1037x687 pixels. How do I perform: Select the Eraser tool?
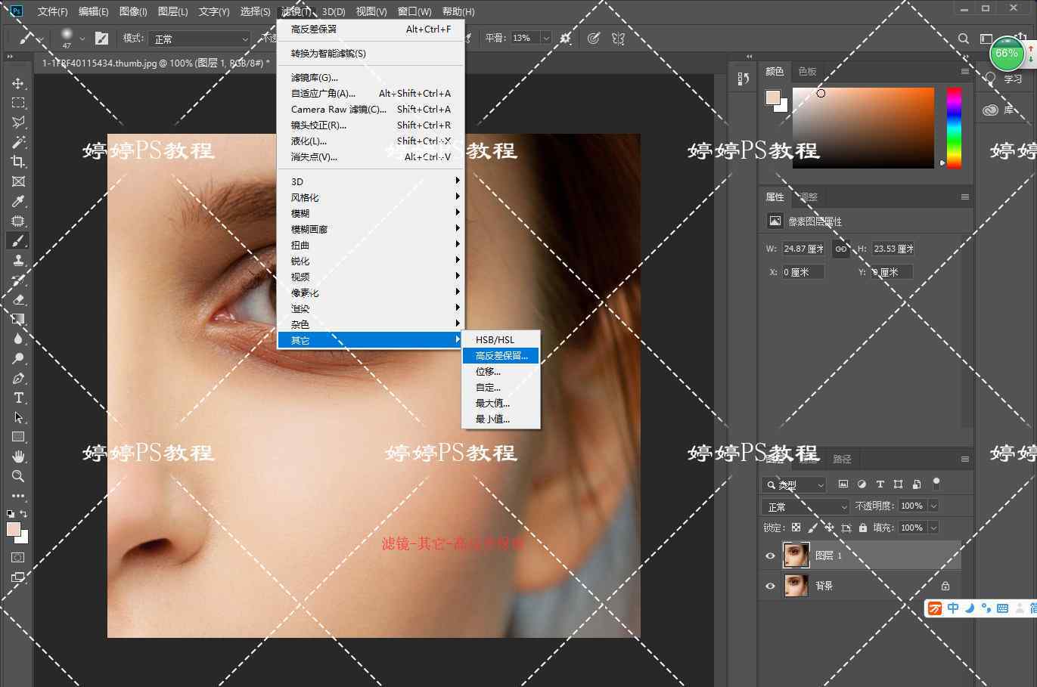tap(18, 299)
